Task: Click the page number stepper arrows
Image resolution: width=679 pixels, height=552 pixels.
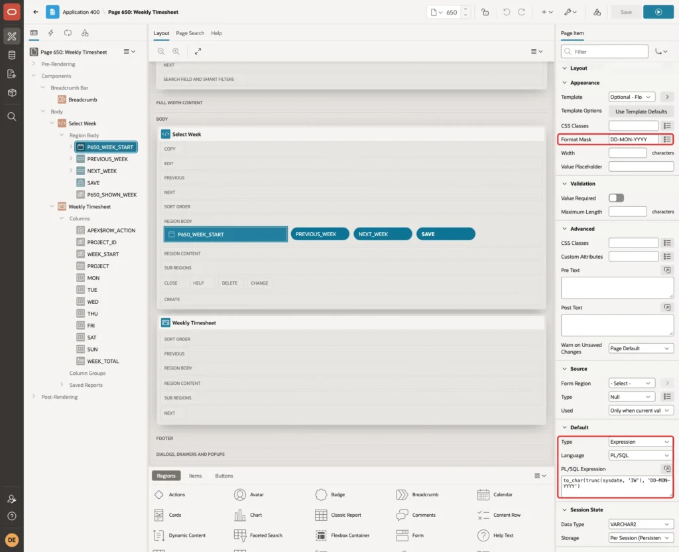Action: [465, 12]
